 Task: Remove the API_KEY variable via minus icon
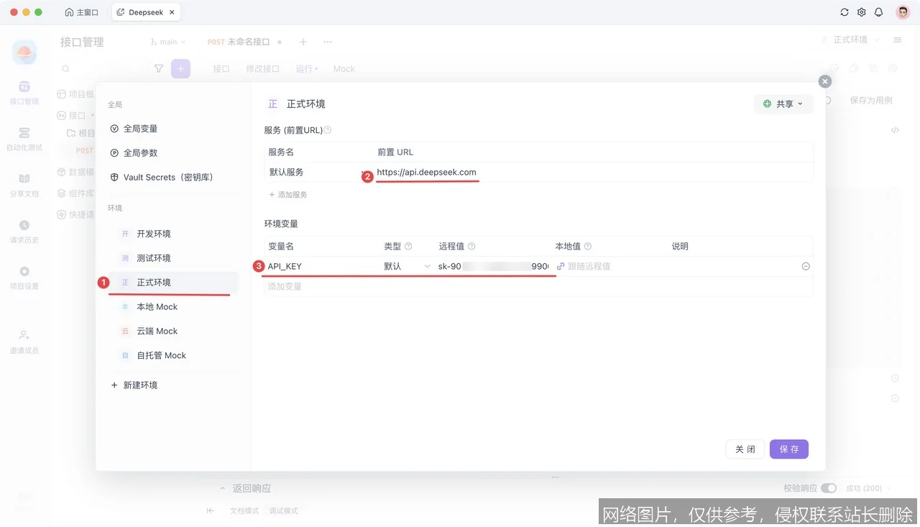[x=806, y=265]
